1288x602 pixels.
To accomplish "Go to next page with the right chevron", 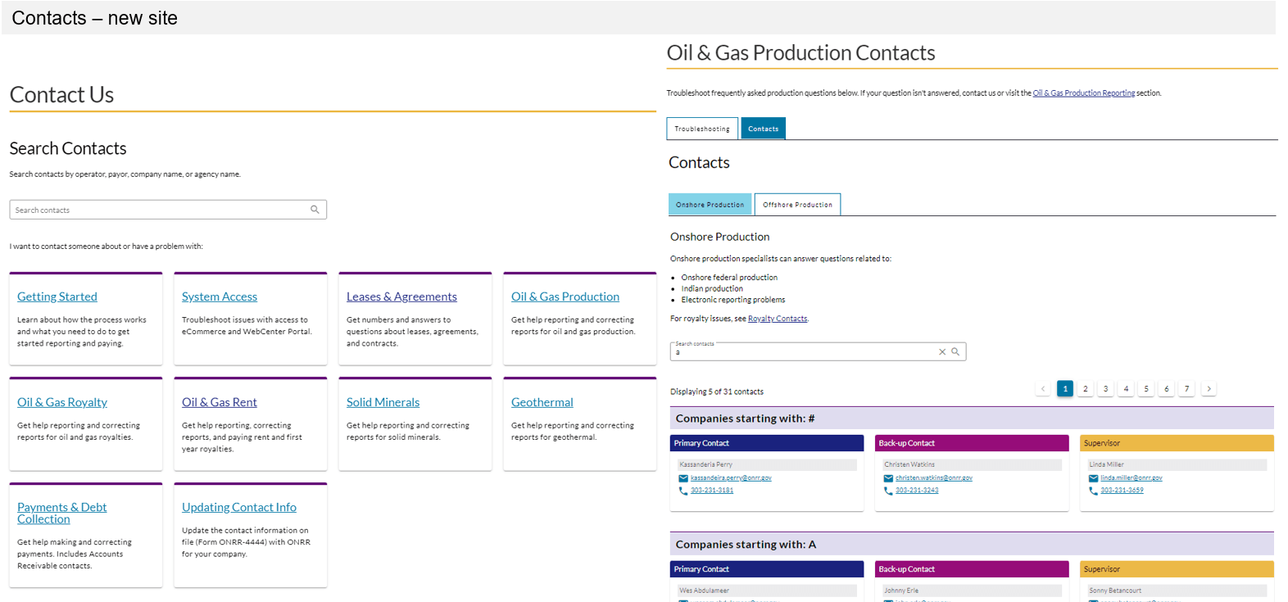I will pos(1209,389).
